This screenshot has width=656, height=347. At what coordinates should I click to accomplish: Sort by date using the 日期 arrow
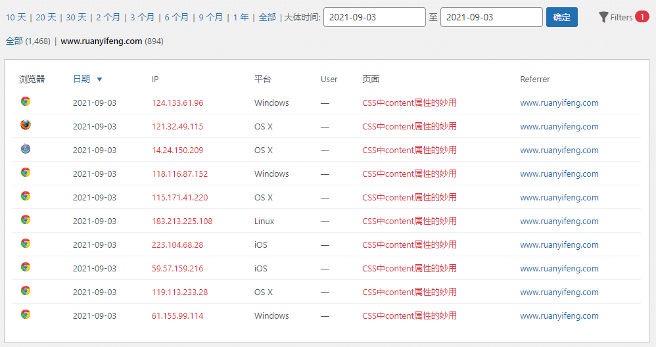tap(99, 80)
